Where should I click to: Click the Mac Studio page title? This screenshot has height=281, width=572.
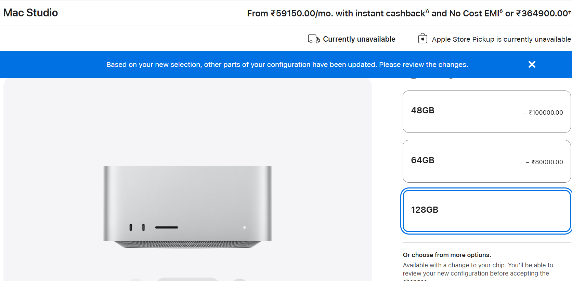(31, 13)
